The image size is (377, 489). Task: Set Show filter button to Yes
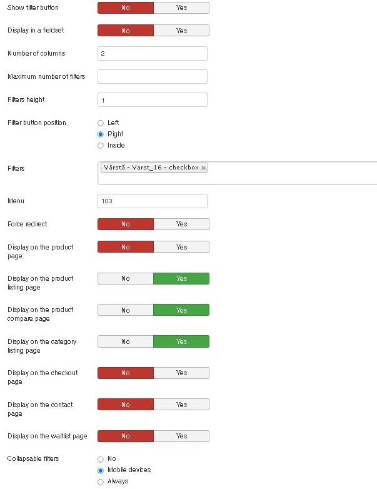(181, 8)
